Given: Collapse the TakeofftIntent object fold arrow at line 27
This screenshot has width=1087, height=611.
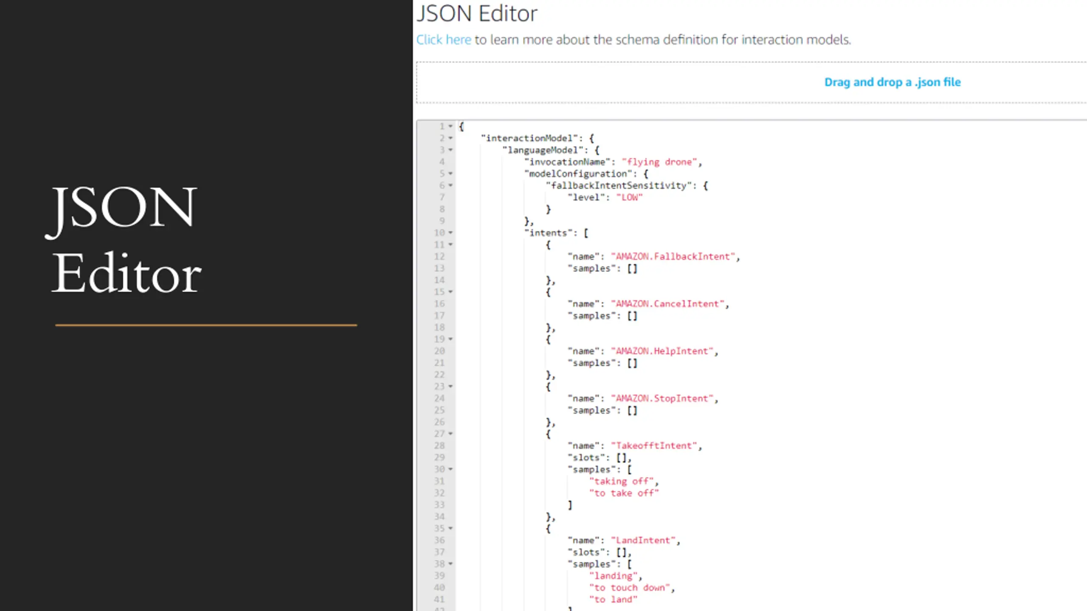Looking at the screenshot, I should tap(451, 434).
